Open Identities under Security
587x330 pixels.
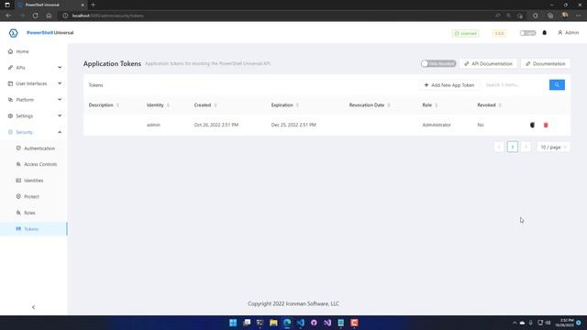point(34,181)
